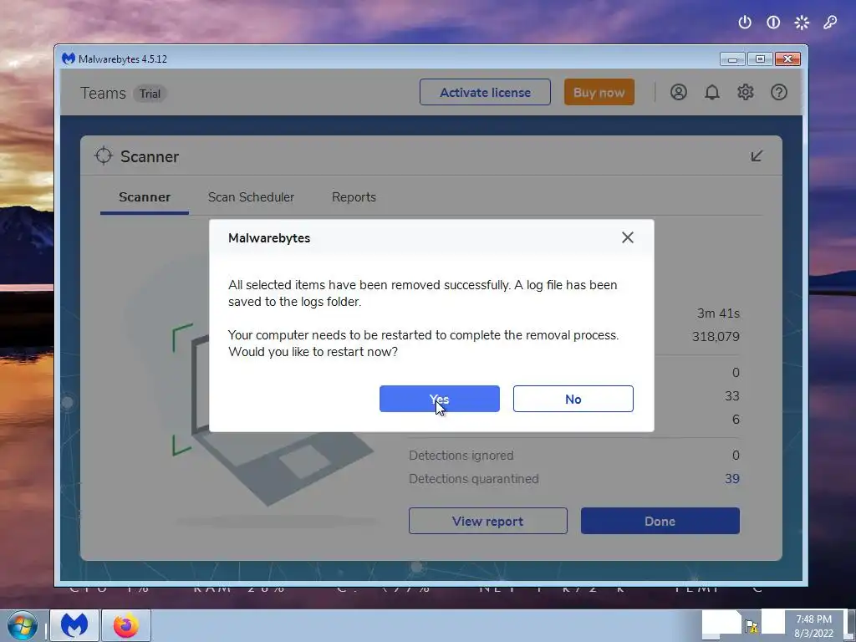The height and width of the screenshot is (642, 856).
Task: Click the power icon at top right
Action: coord(745,23)
